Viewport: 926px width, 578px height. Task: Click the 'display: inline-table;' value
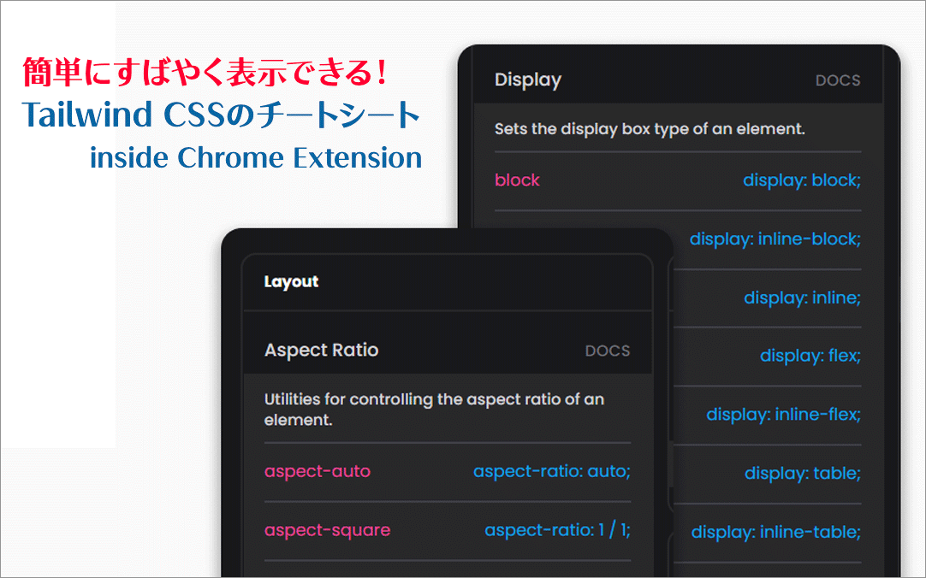pos(776,532)
